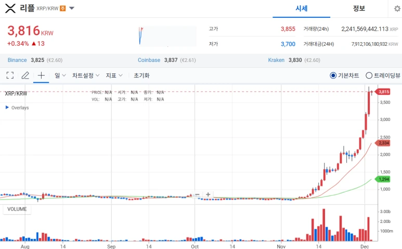The width and height of the screenshot is (402, 249).
Task: Click the 초기화 reset button
Action: click(x=141, y=75)
